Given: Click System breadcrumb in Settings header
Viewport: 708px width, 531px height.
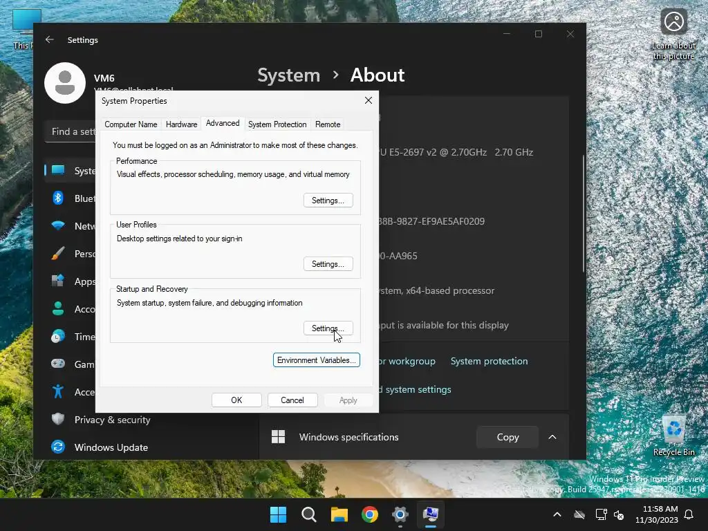Looking at the screenshot, I should click(x=288, y=75).
